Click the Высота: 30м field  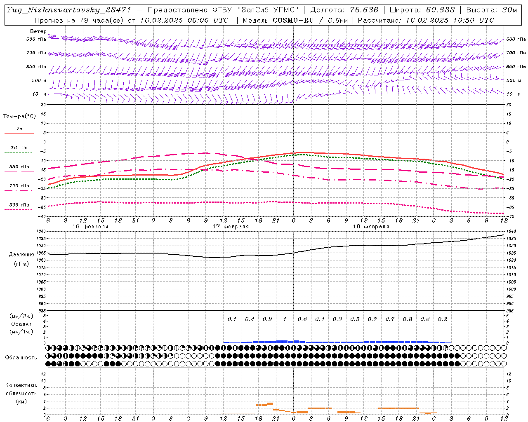(x=492, y=10)
